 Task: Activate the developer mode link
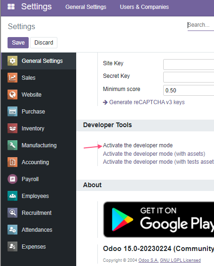(x=138, y=145)
